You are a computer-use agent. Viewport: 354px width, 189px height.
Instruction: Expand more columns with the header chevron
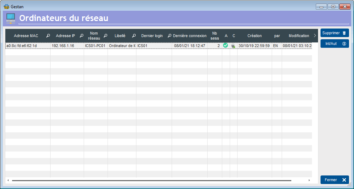[x=314, y=36]
